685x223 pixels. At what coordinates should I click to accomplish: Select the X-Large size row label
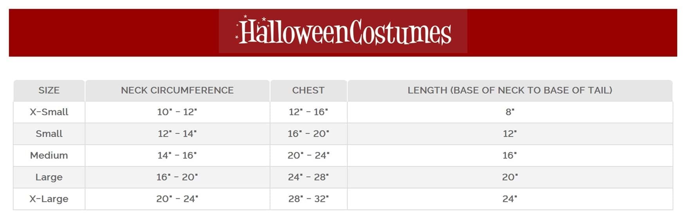[x=49, y=199]
